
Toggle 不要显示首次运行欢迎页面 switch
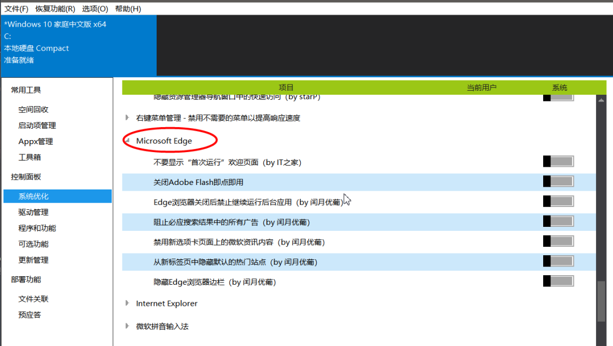click(559, 161)
